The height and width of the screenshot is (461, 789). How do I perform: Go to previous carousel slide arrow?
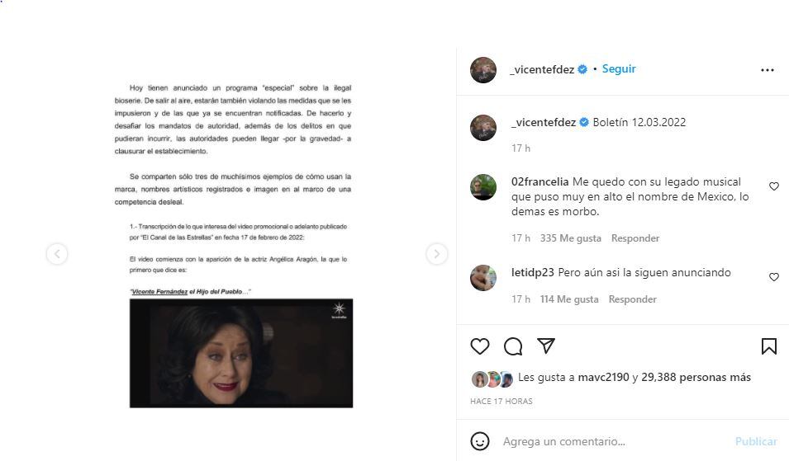57,254
